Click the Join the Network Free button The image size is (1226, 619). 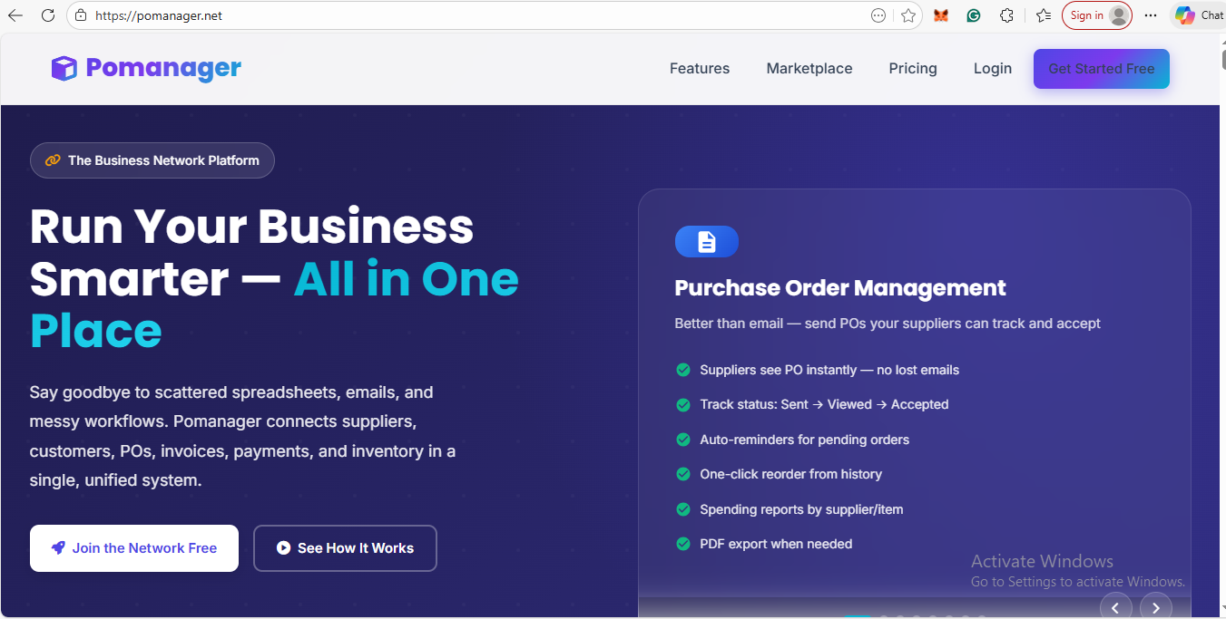click(x=134, y=548)
